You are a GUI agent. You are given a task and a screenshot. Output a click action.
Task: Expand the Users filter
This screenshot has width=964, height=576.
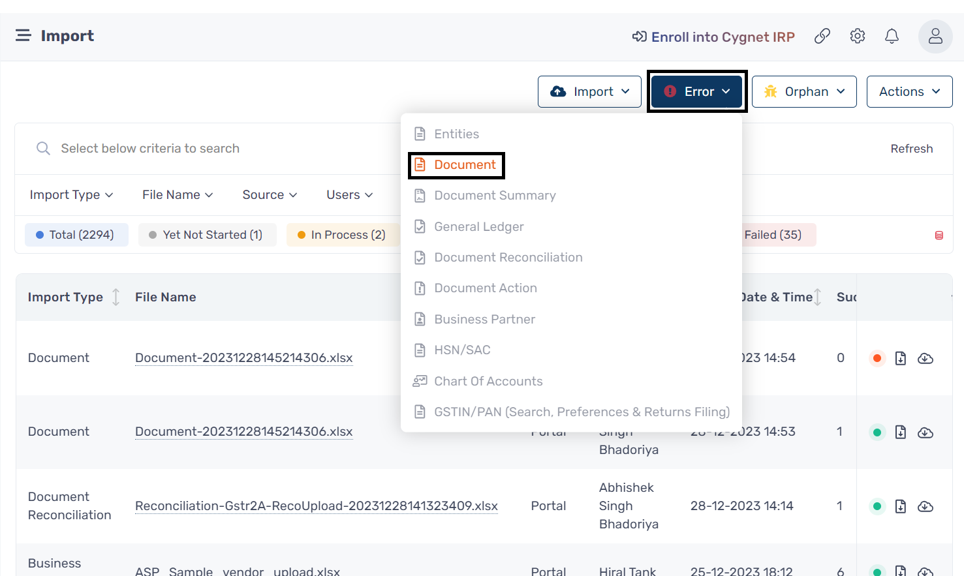click(x=349, y=195)
